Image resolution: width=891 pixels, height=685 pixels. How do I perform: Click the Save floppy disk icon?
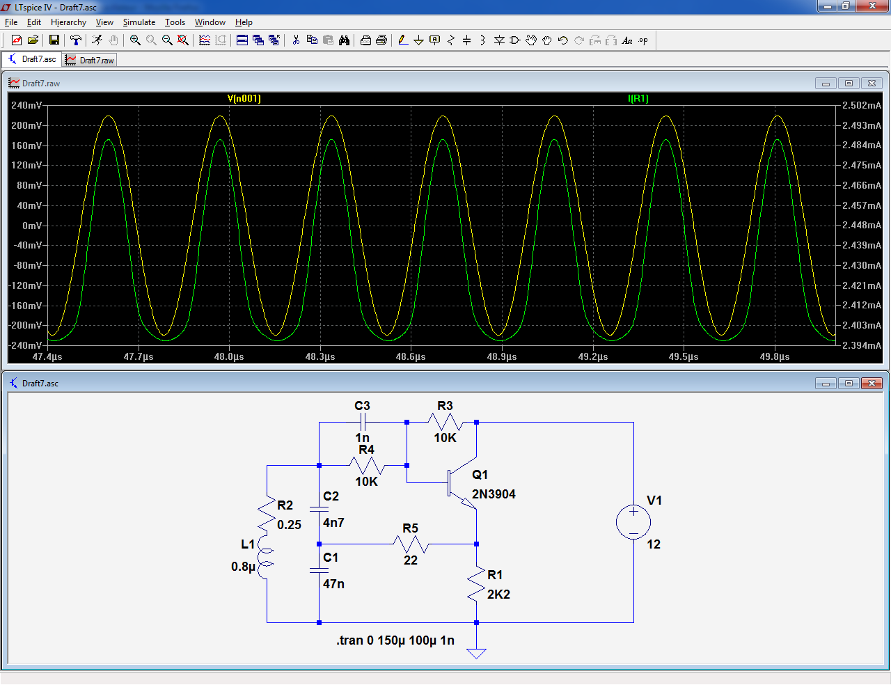click(x=54, y=40)
